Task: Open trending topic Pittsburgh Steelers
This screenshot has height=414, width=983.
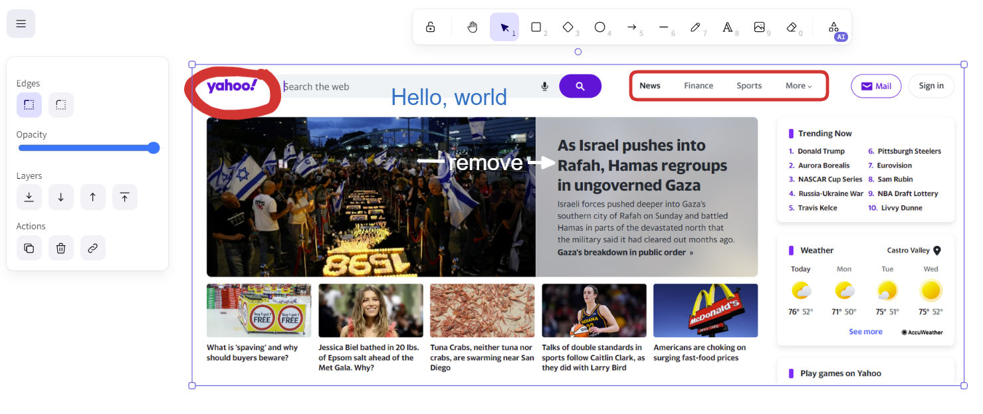Action: point(909,152)
